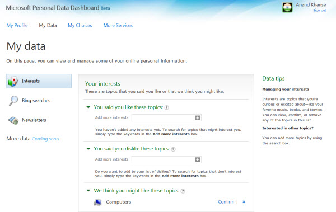
Task: Collapse 'You said you like these topics'
Action: point(88,107)
